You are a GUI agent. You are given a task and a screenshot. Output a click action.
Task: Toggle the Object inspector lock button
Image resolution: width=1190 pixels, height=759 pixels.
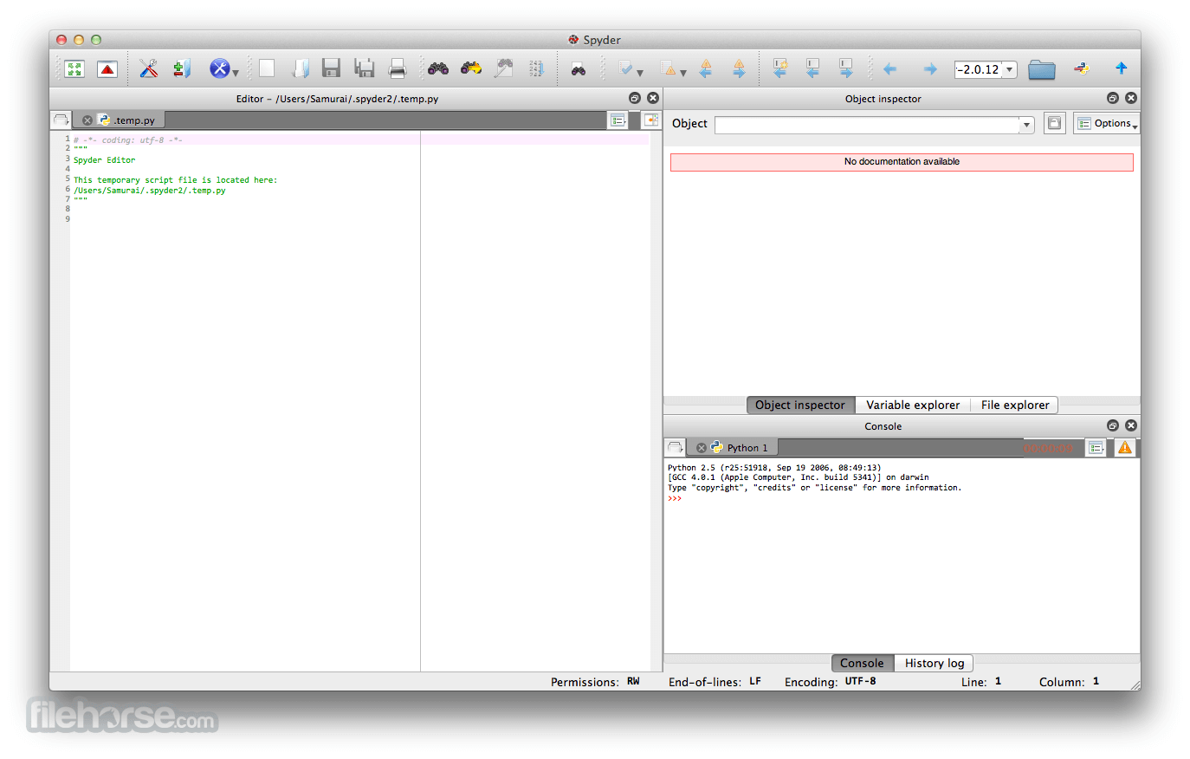1054,123
